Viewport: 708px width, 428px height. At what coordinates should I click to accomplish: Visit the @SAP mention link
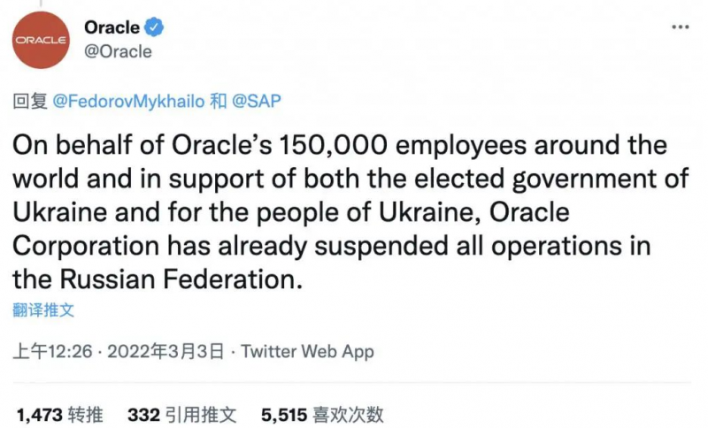click(x=256, y=101)
